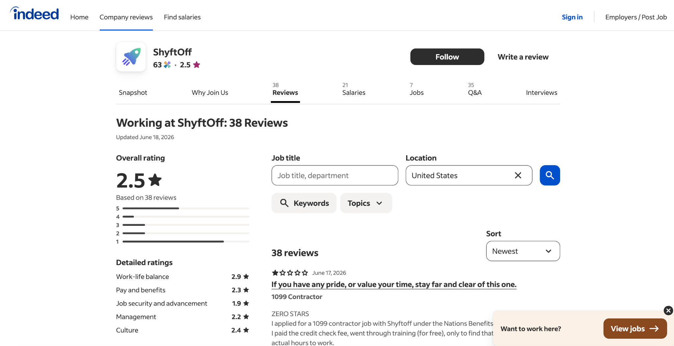Click the star beside Culture 2.4
Viewport: 674px width, 346px height.
pos(246,330)
